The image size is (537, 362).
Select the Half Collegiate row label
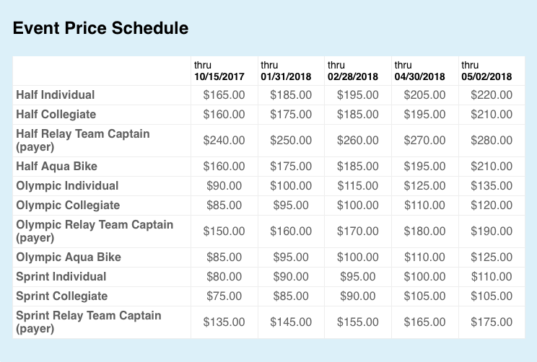tap(56, 114)
